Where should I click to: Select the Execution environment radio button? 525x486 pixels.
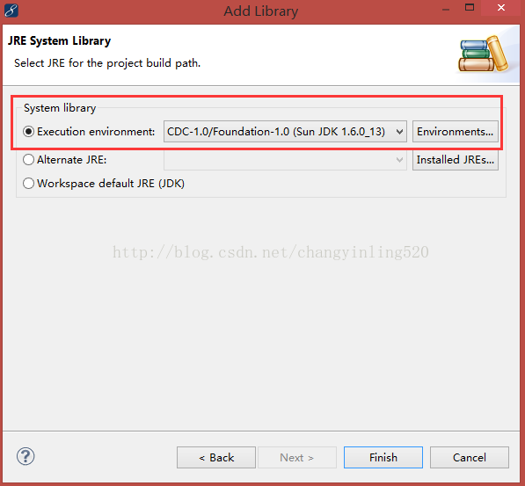28,132
